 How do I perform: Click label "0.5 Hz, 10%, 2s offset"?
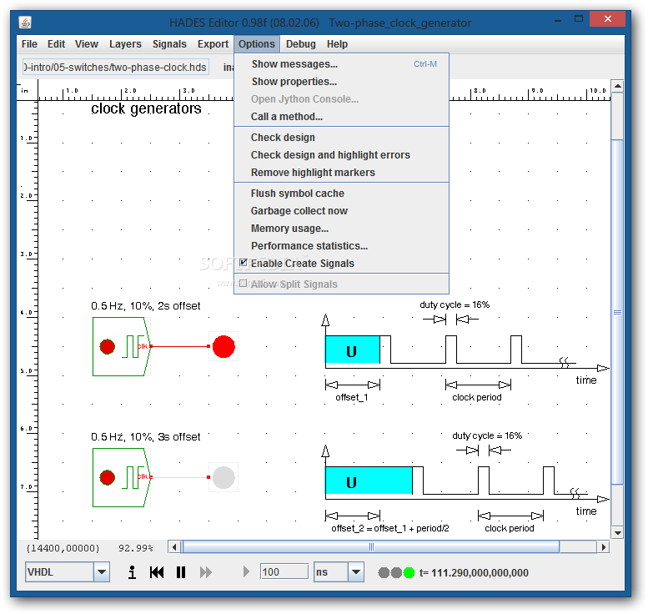tap(145, 306)
